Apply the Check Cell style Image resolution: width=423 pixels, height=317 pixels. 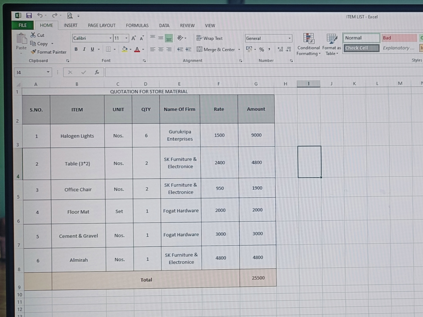click(361, 48)
